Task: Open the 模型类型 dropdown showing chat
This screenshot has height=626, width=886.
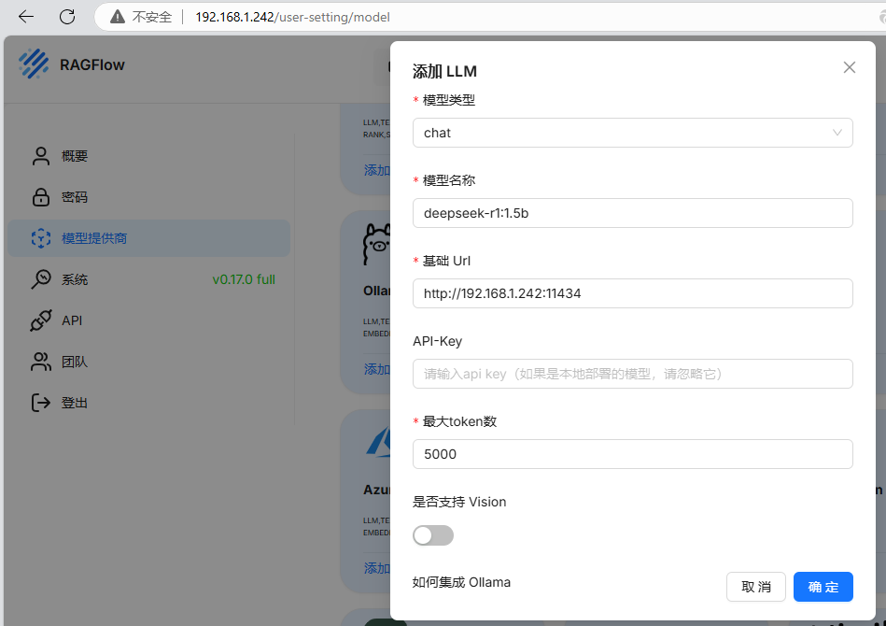Action: pyautogui.click(x=632, y=133)
